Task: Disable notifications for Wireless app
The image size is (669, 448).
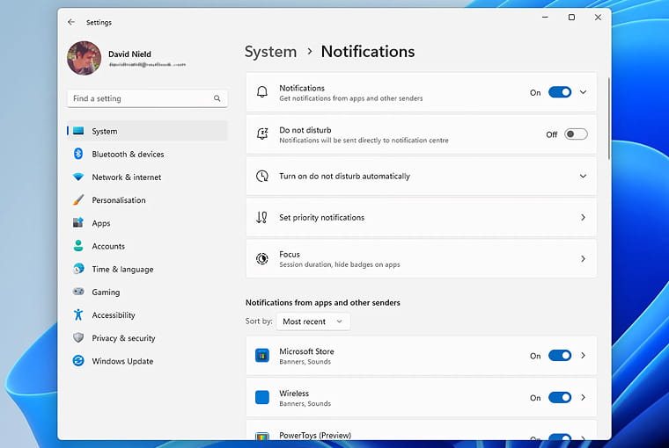Action: [559, 398]
